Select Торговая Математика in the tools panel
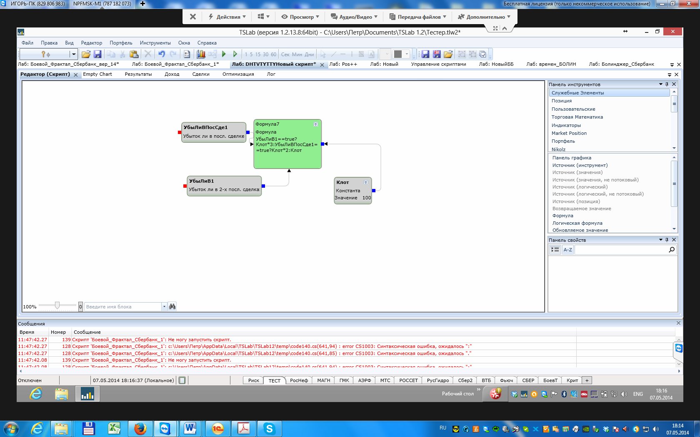This screenshot has height=437, width=700. (x=577, y=117)
